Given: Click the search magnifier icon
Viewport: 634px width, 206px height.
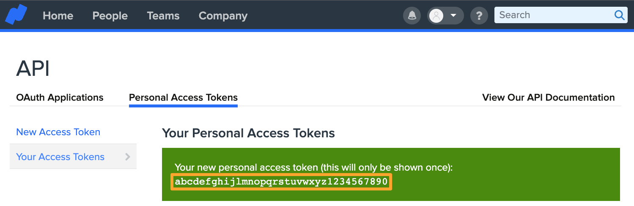Looking at the screenshot, I should click(x=619, y=15).
